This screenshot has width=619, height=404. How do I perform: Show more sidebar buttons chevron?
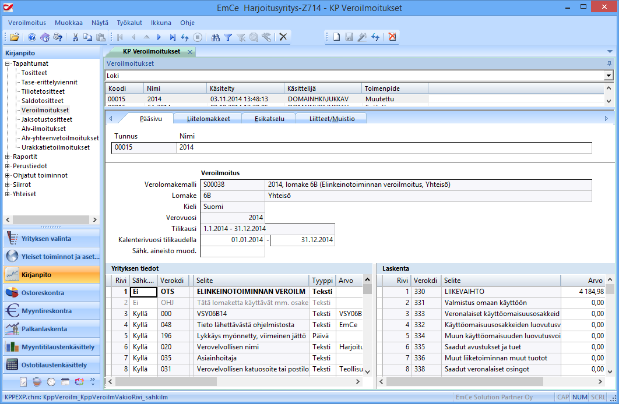click(93, 381)
